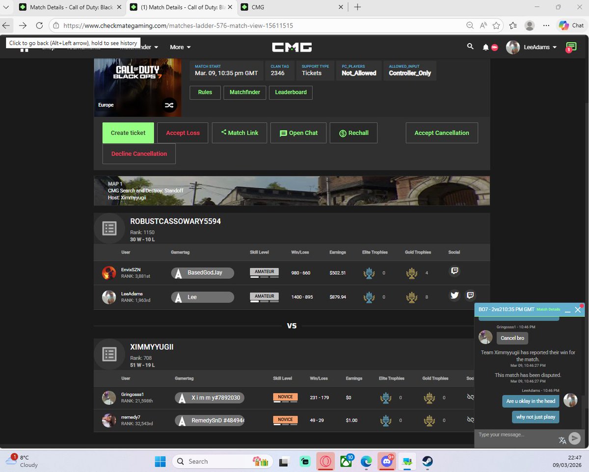Screen dimensions: 589x472
Task: Click the Read aloud icon in address bar
Action: point(483,26)
